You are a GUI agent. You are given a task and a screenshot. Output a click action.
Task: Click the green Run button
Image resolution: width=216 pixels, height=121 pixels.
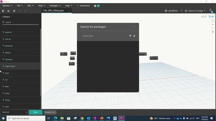pyautogui.click(x=35, y=112)
